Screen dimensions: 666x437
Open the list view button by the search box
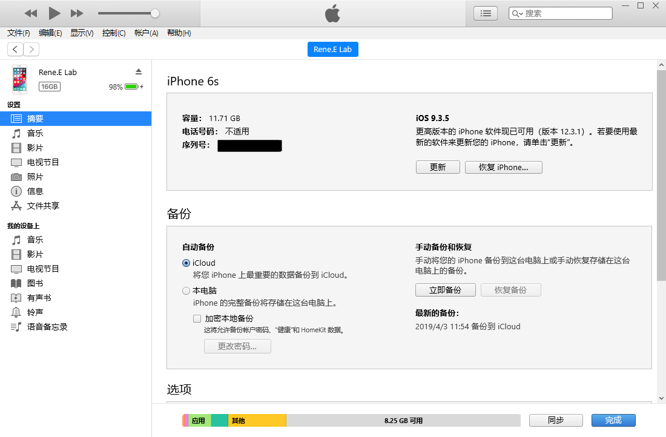pyautogui.click(x=486, y=13)
